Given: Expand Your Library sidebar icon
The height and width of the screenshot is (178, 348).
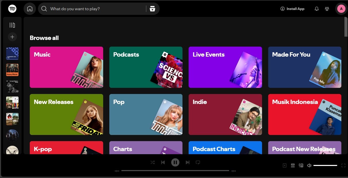Looking at the screenshot, I should (x=12, y=25).
